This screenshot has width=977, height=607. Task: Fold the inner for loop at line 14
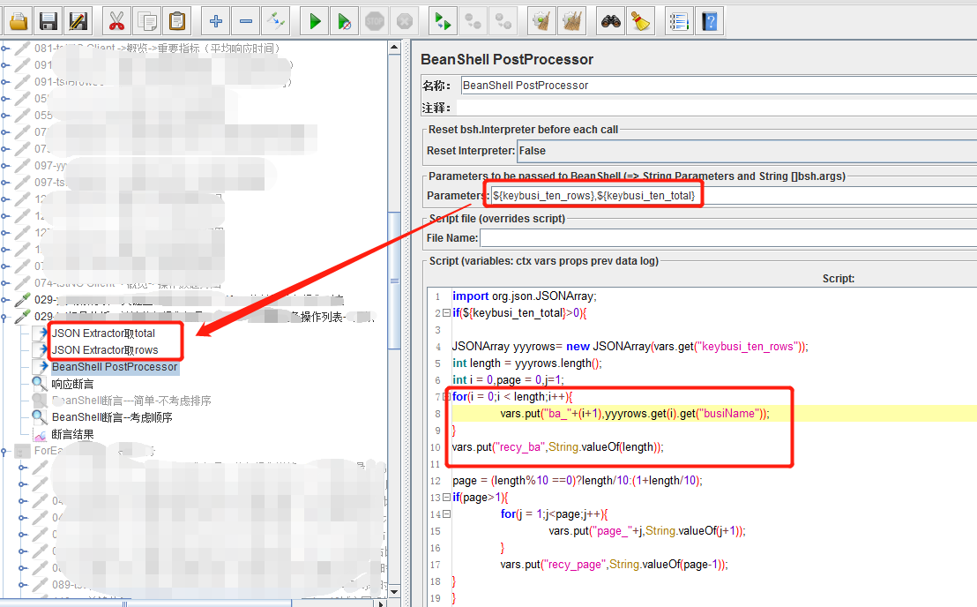pos(446,514)
